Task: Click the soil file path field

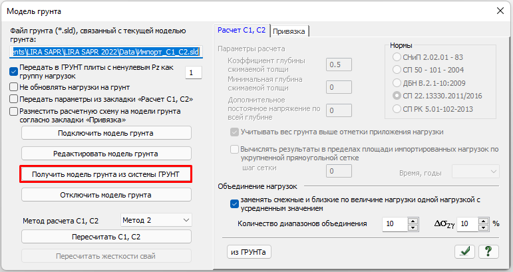Action: click(x=106, y=51)
